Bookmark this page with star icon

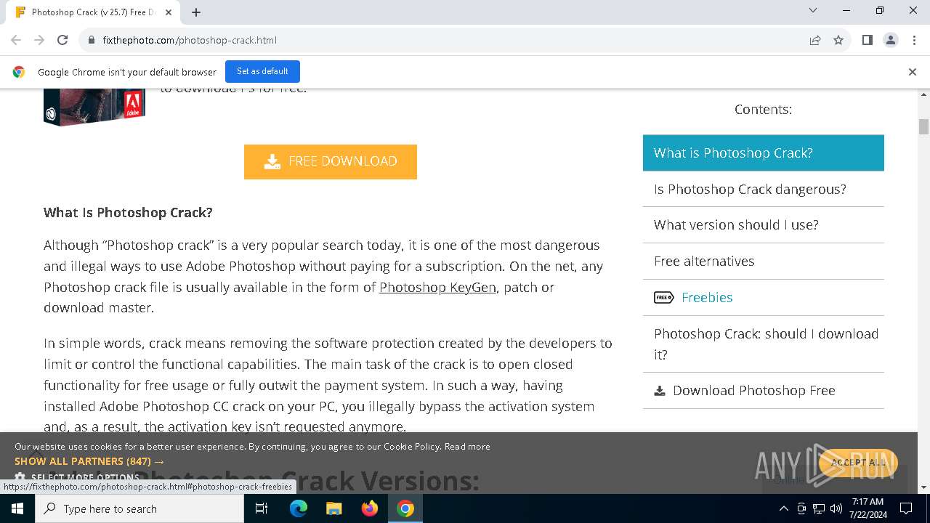click(x=838, y=40)
